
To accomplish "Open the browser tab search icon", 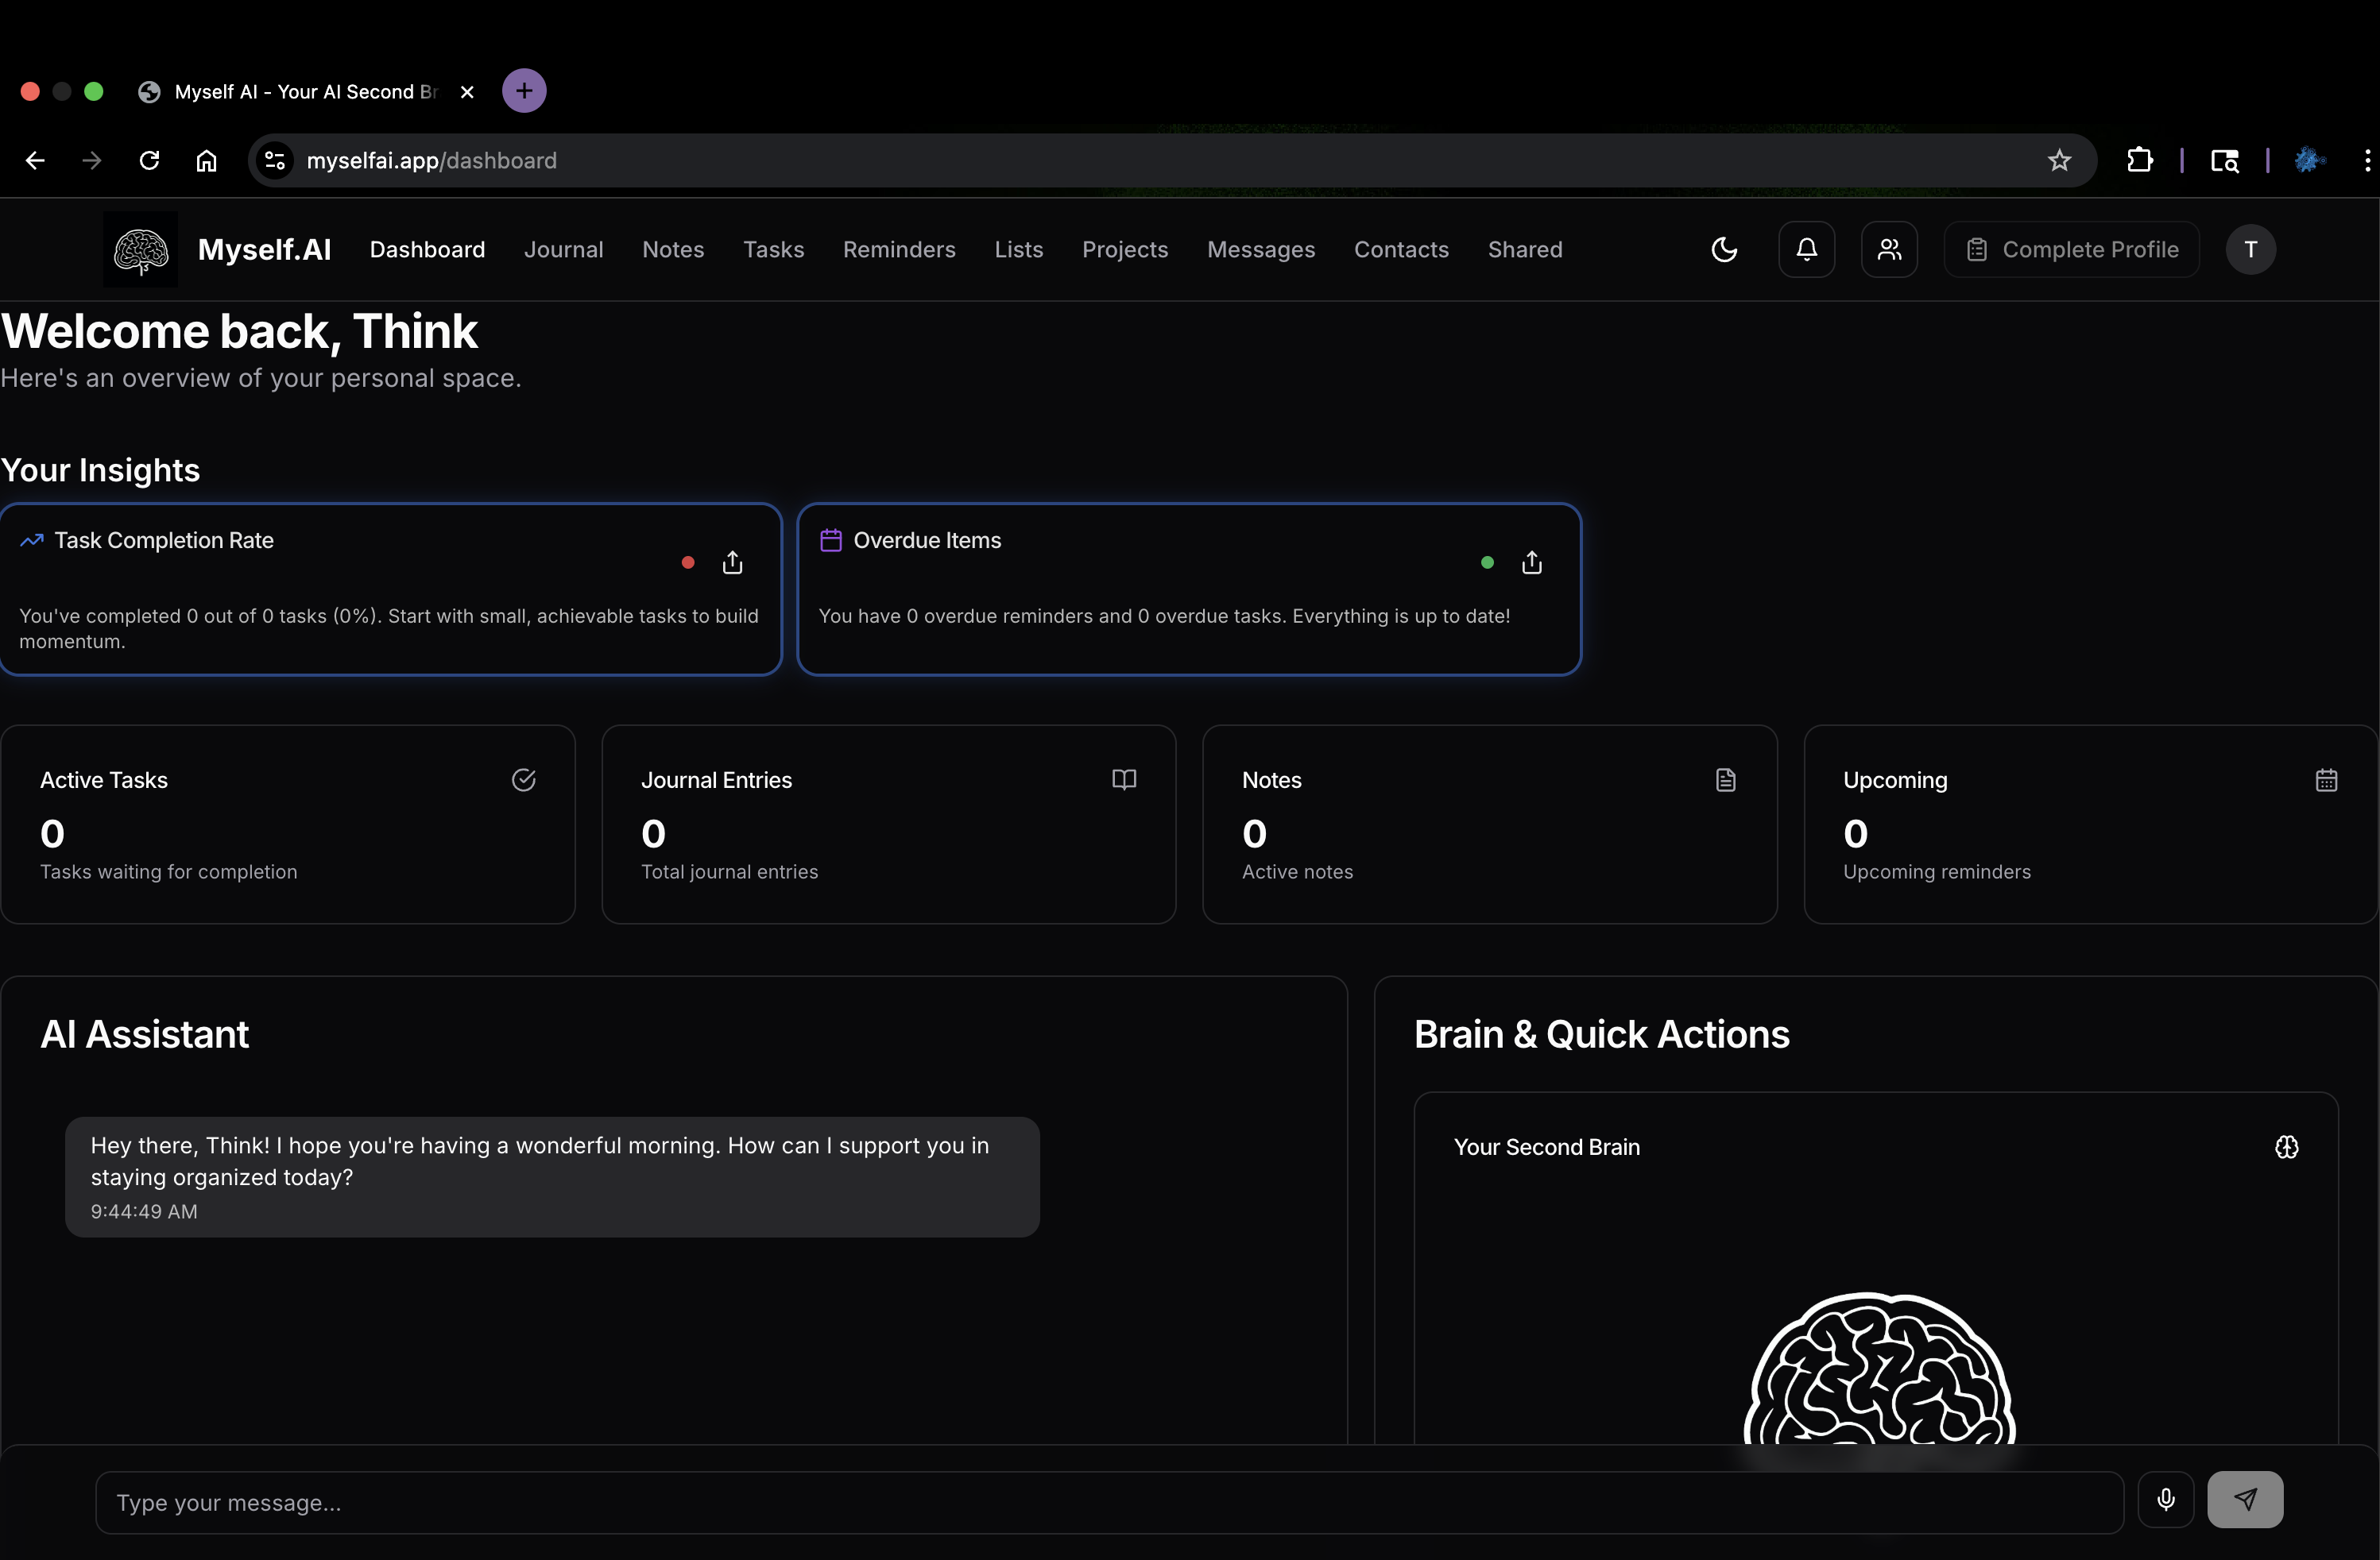I will [2224, 161].
